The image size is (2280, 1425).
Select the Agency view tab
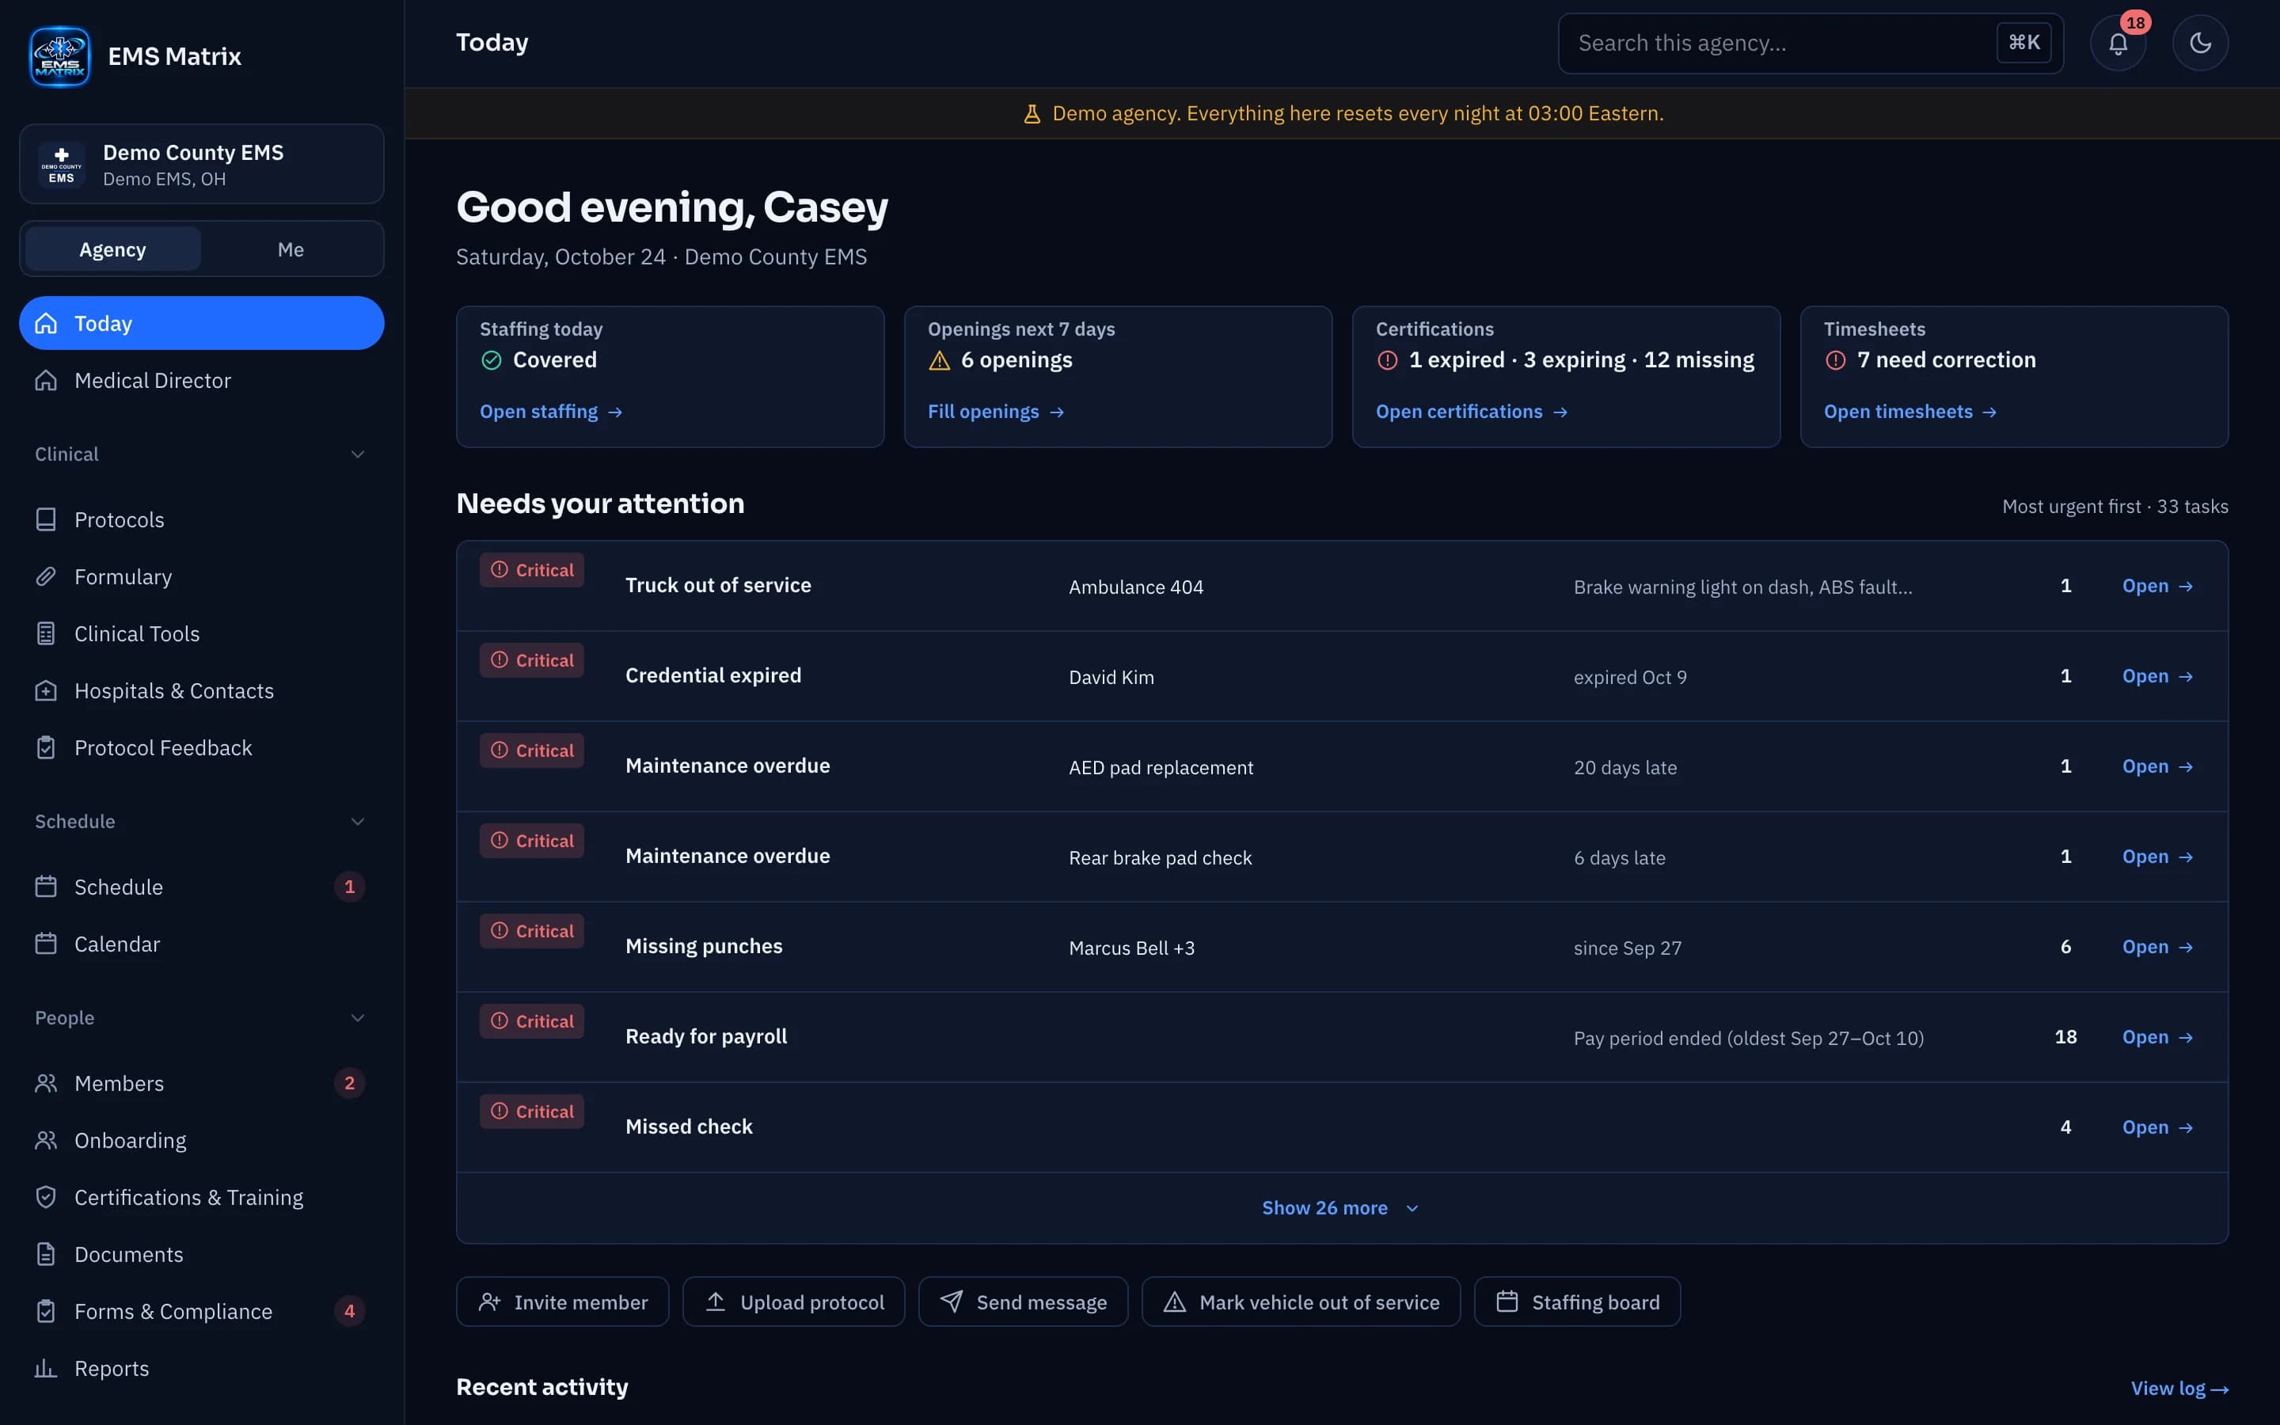[x=113, y=249]
